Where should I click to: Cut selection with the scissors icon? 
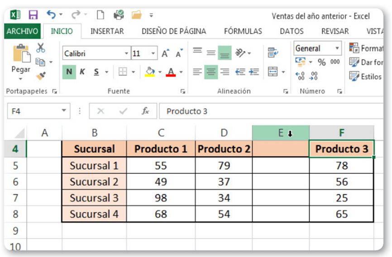(40, 48)
